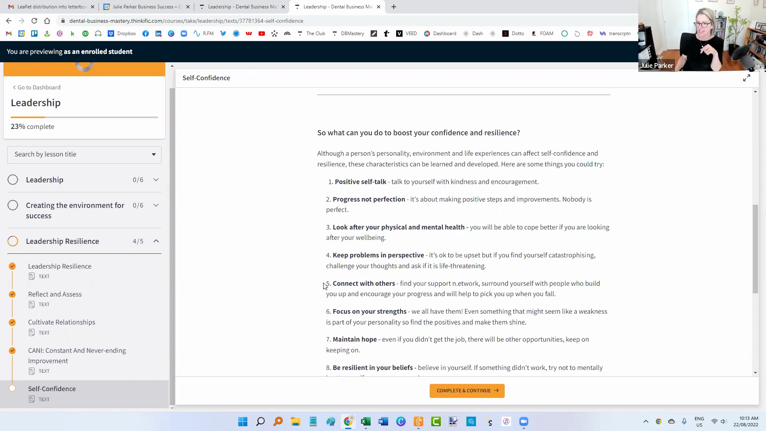This screenshot has width=766, height=431.
Task: Collapse the Leadership Resilience chapter
Action: point(156,241)
